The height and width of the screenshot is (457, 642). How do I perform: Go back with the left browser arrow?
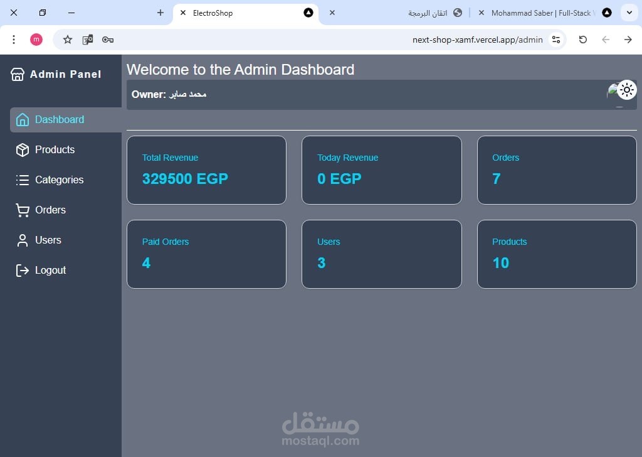606,40
